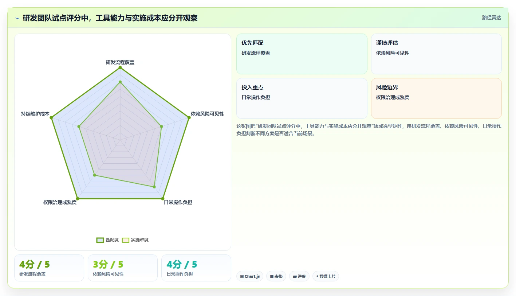Screen dimensions: 516x296
Task: Click the outer radar point at 持续维护成本
Action: (x=51, y=117)
